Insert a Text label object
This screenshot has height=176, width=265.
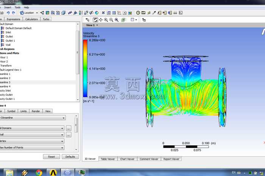pos(70,13)
